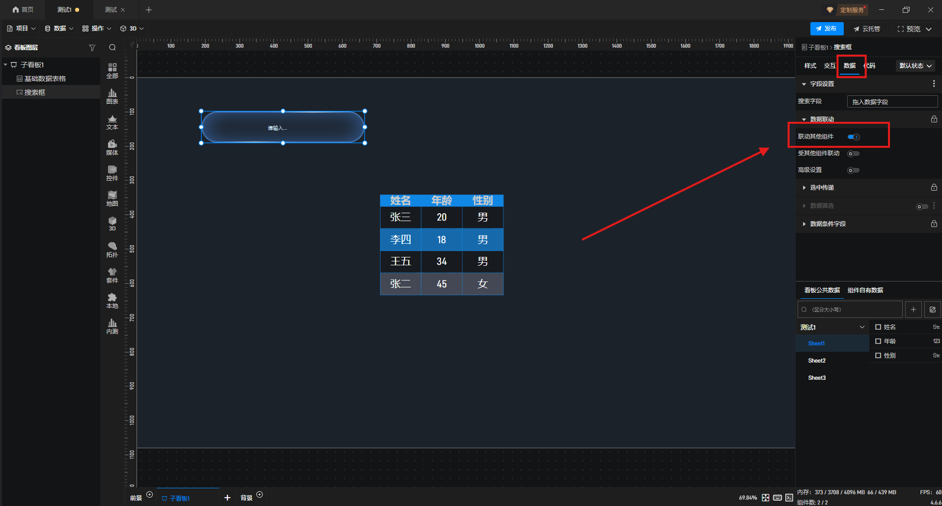Click the edit data icon
Image resolution: width=942 pixels, height=506 pixels.
click(x=932, y=309)
